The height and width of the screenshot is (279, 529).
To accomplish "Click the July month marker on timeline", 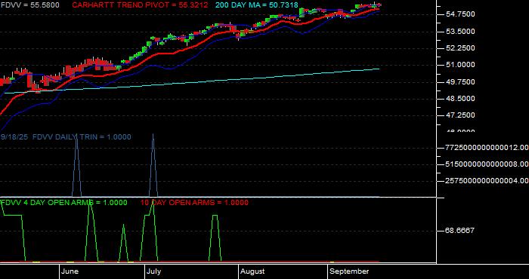I will point(154,271).
